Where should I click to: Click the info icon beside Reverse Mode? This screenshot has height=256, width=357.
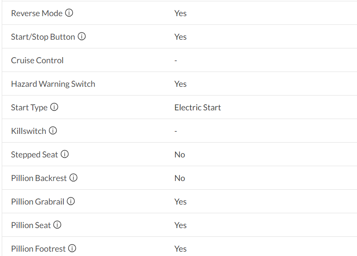(x=69, y=13)
